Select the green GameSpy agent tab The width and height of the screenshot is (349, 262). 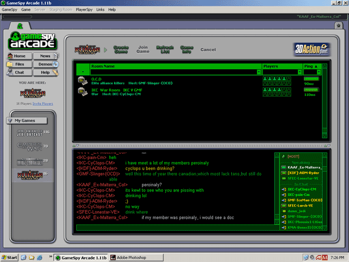pyautogui.click(x=20, y=26)
